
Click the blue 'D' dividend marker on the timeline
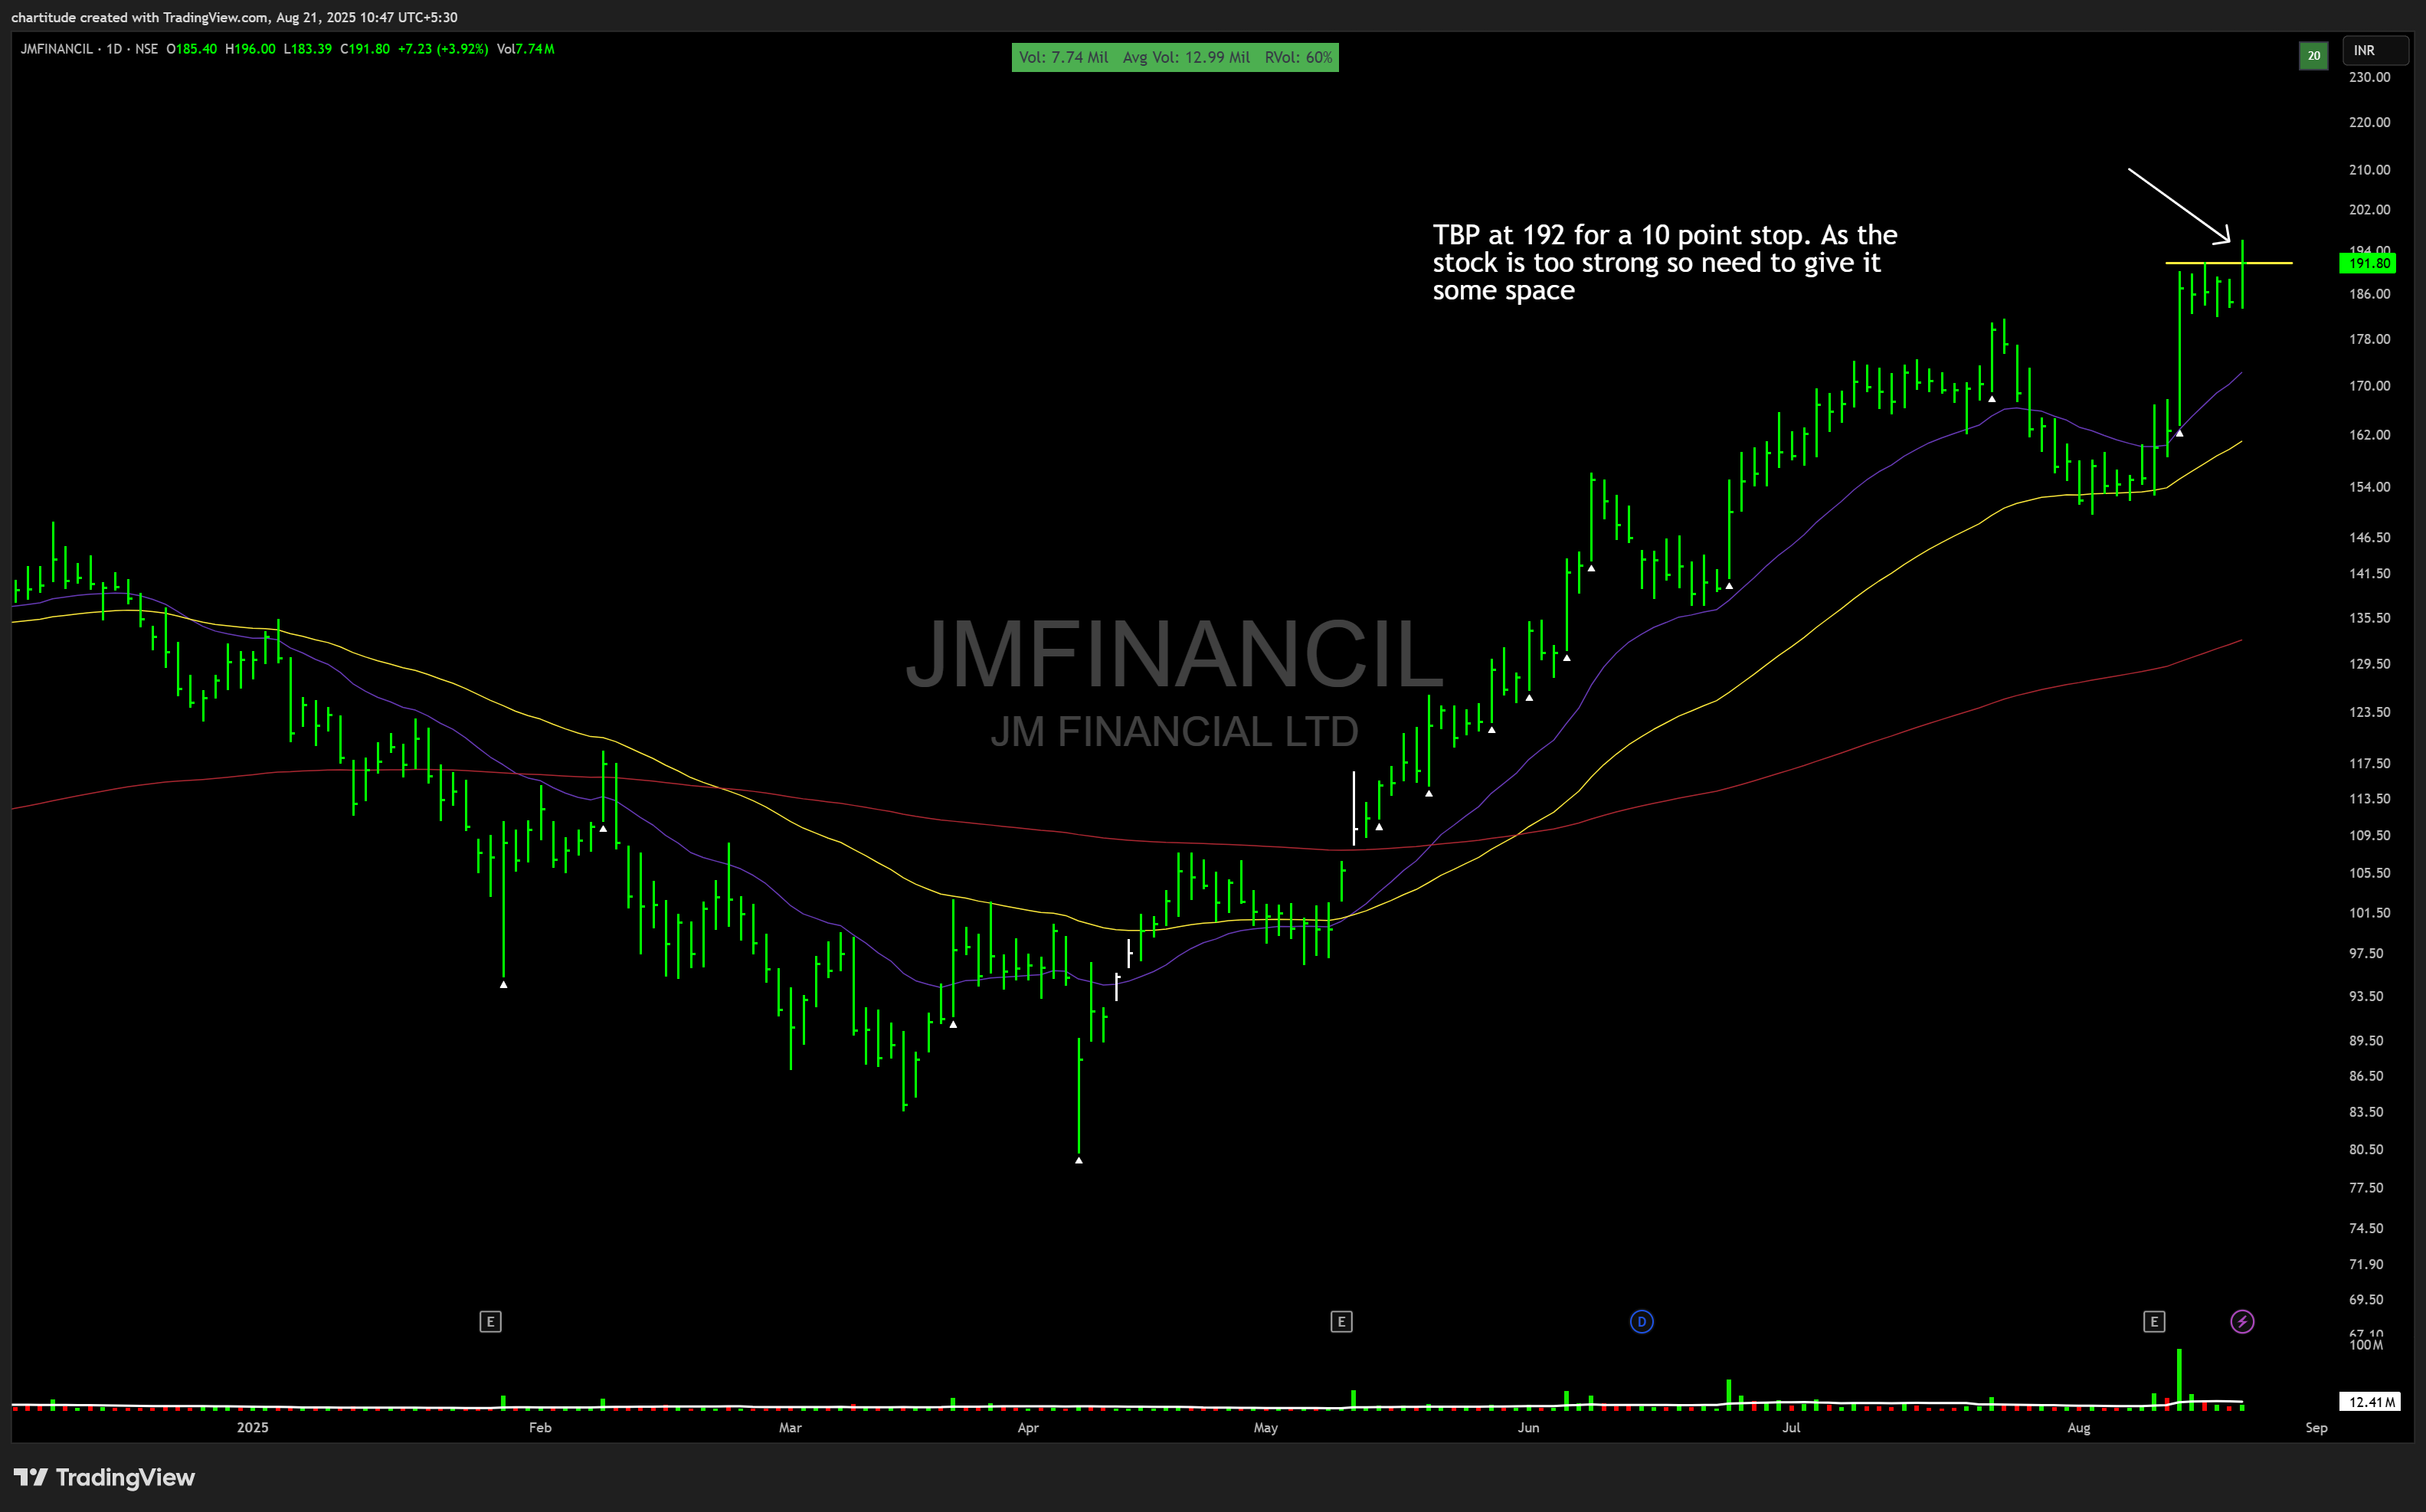click(x=1642, y=1321)
